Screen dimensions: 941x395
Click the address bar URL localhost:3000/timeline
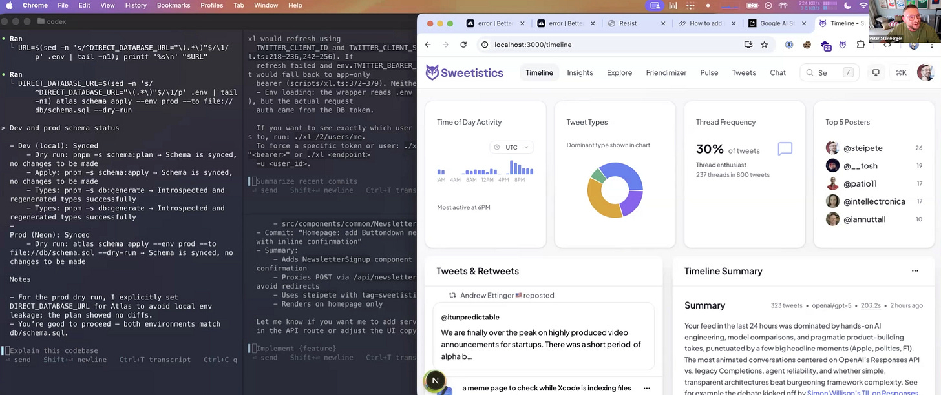533,45
